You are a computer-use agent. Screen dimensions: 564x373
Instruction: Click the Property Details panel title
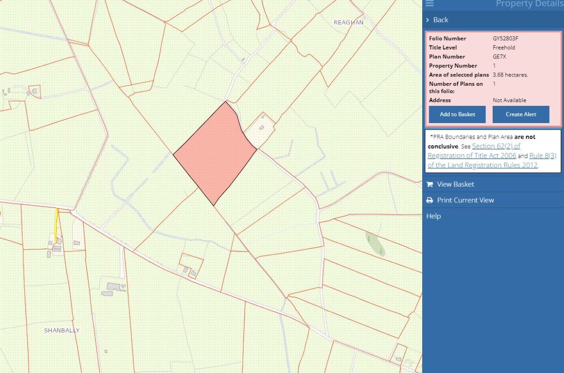(x=529, y=4)
